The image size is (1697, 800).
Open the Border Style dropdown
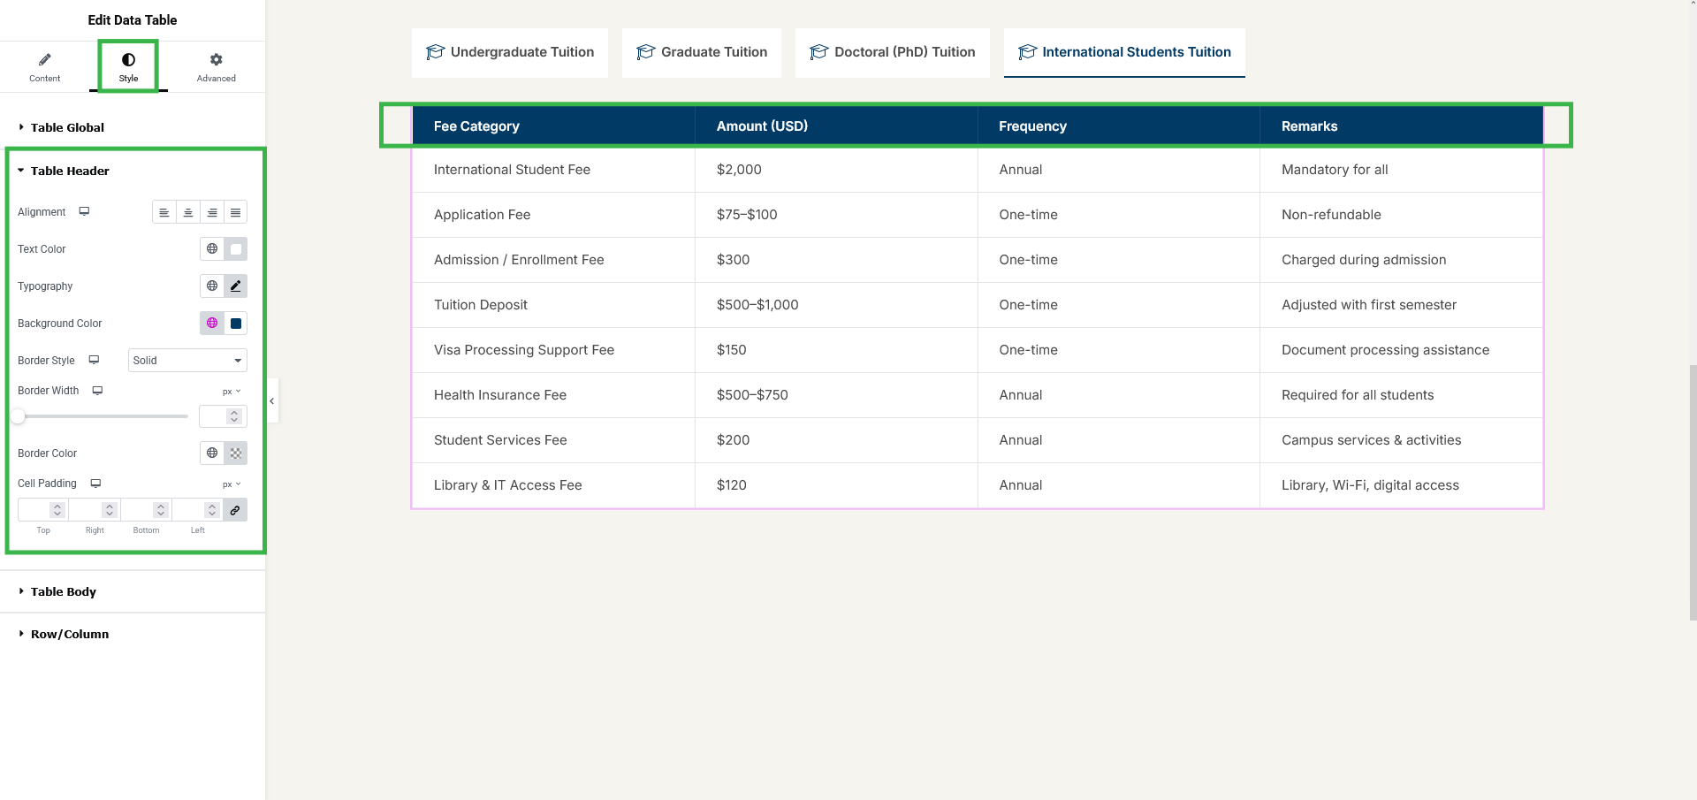[x=187, y=361]
